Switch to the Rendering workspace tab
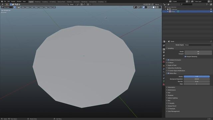 pyautogui.click(x=84, y=2)
